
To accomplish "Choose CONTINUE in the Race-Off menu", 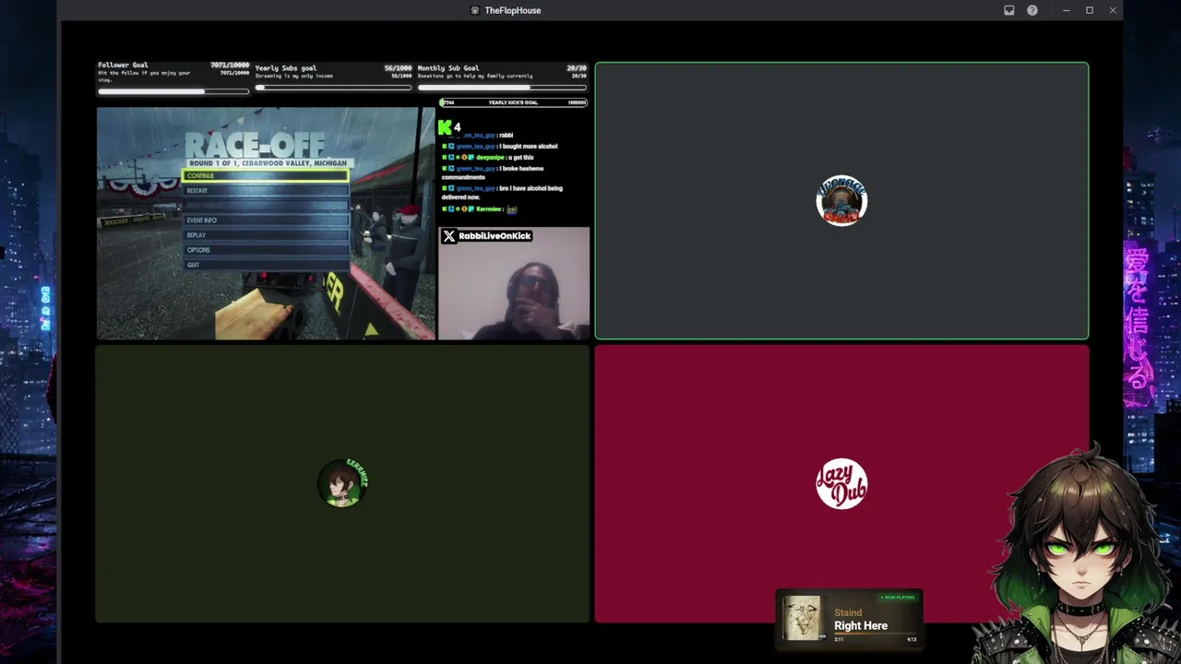I will pyautogui.click(x=266, y=175).
